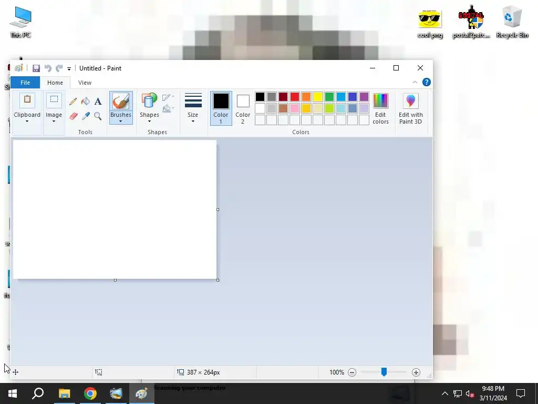Expand the Size dropdown arrow

pos(193,122)
